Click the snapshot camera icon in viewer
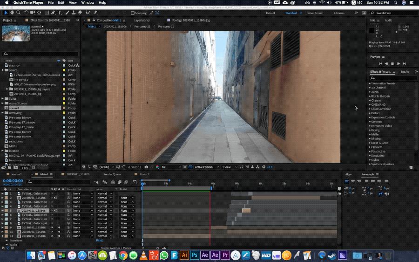The height and width of the screenshot is (262, 419). click(146, 167)
